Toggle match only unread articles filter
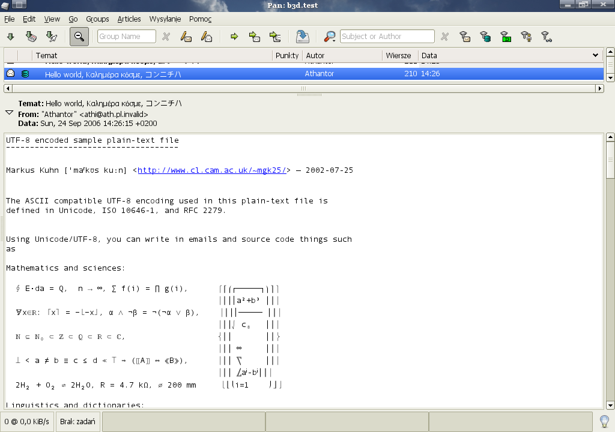 click(465, 37)
